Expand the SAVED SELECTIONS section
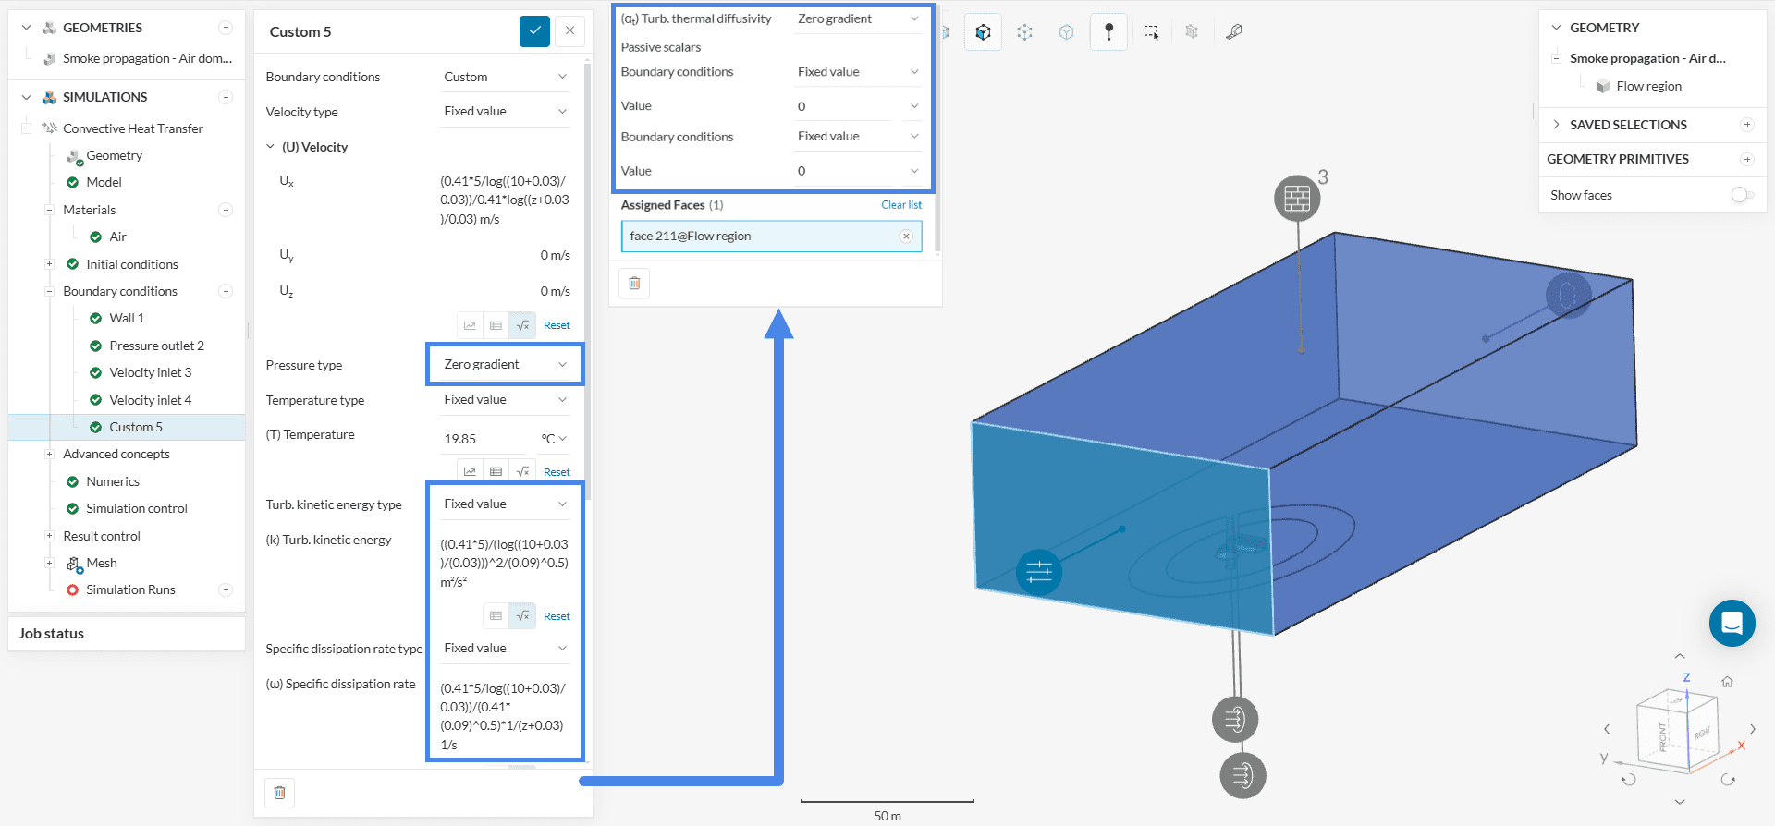1775x826 pixels. point(1557,125)
